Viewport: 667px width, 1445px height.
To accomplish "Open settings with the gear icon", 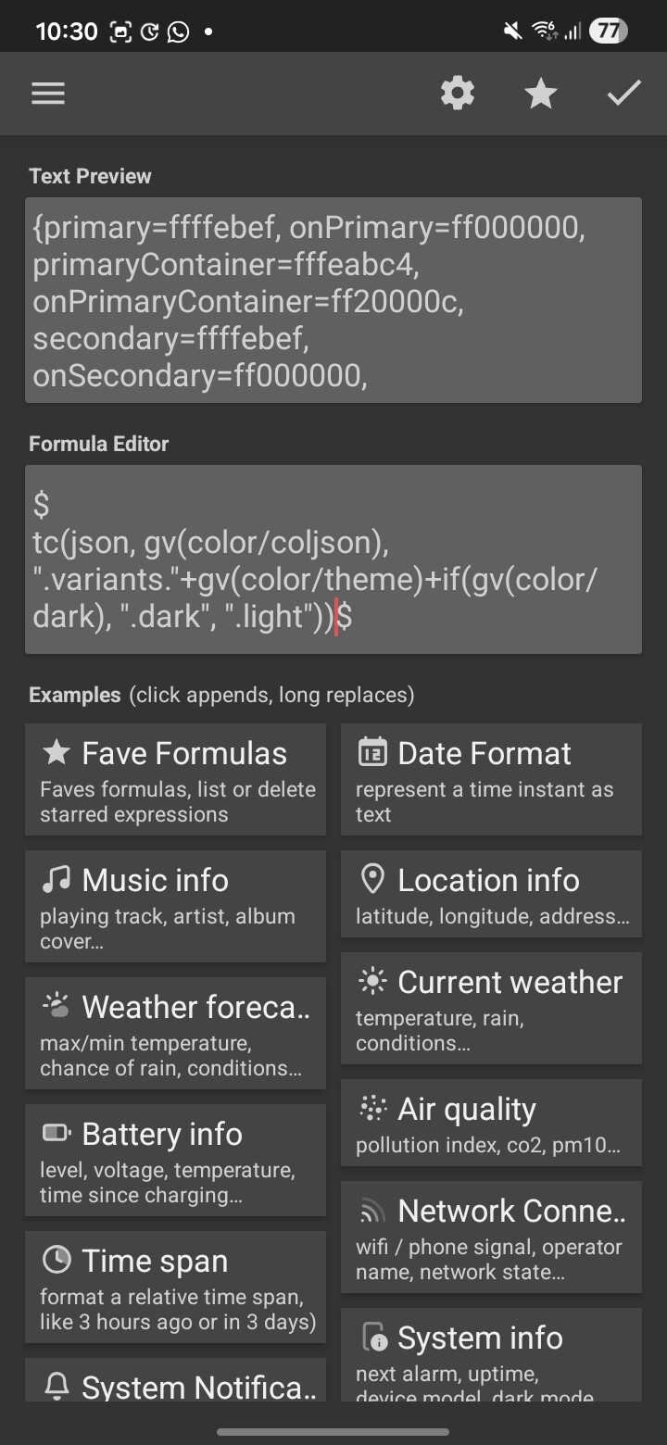I will coord(458,94).
